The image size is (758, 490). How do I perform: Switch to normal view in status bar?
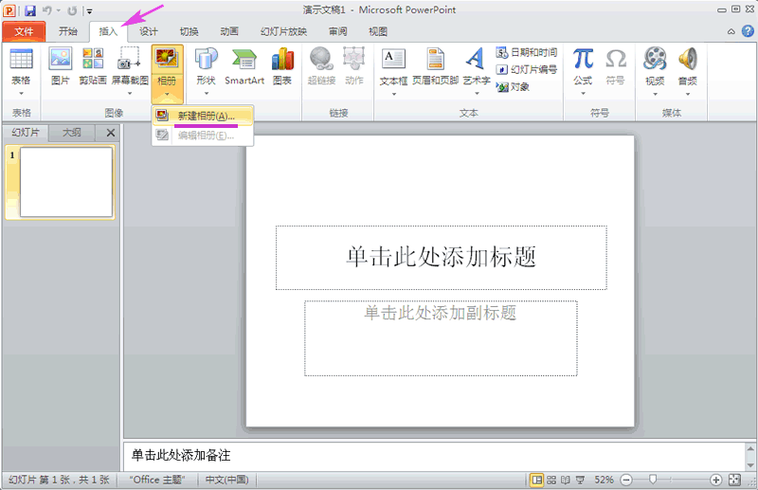click(537, 480)
